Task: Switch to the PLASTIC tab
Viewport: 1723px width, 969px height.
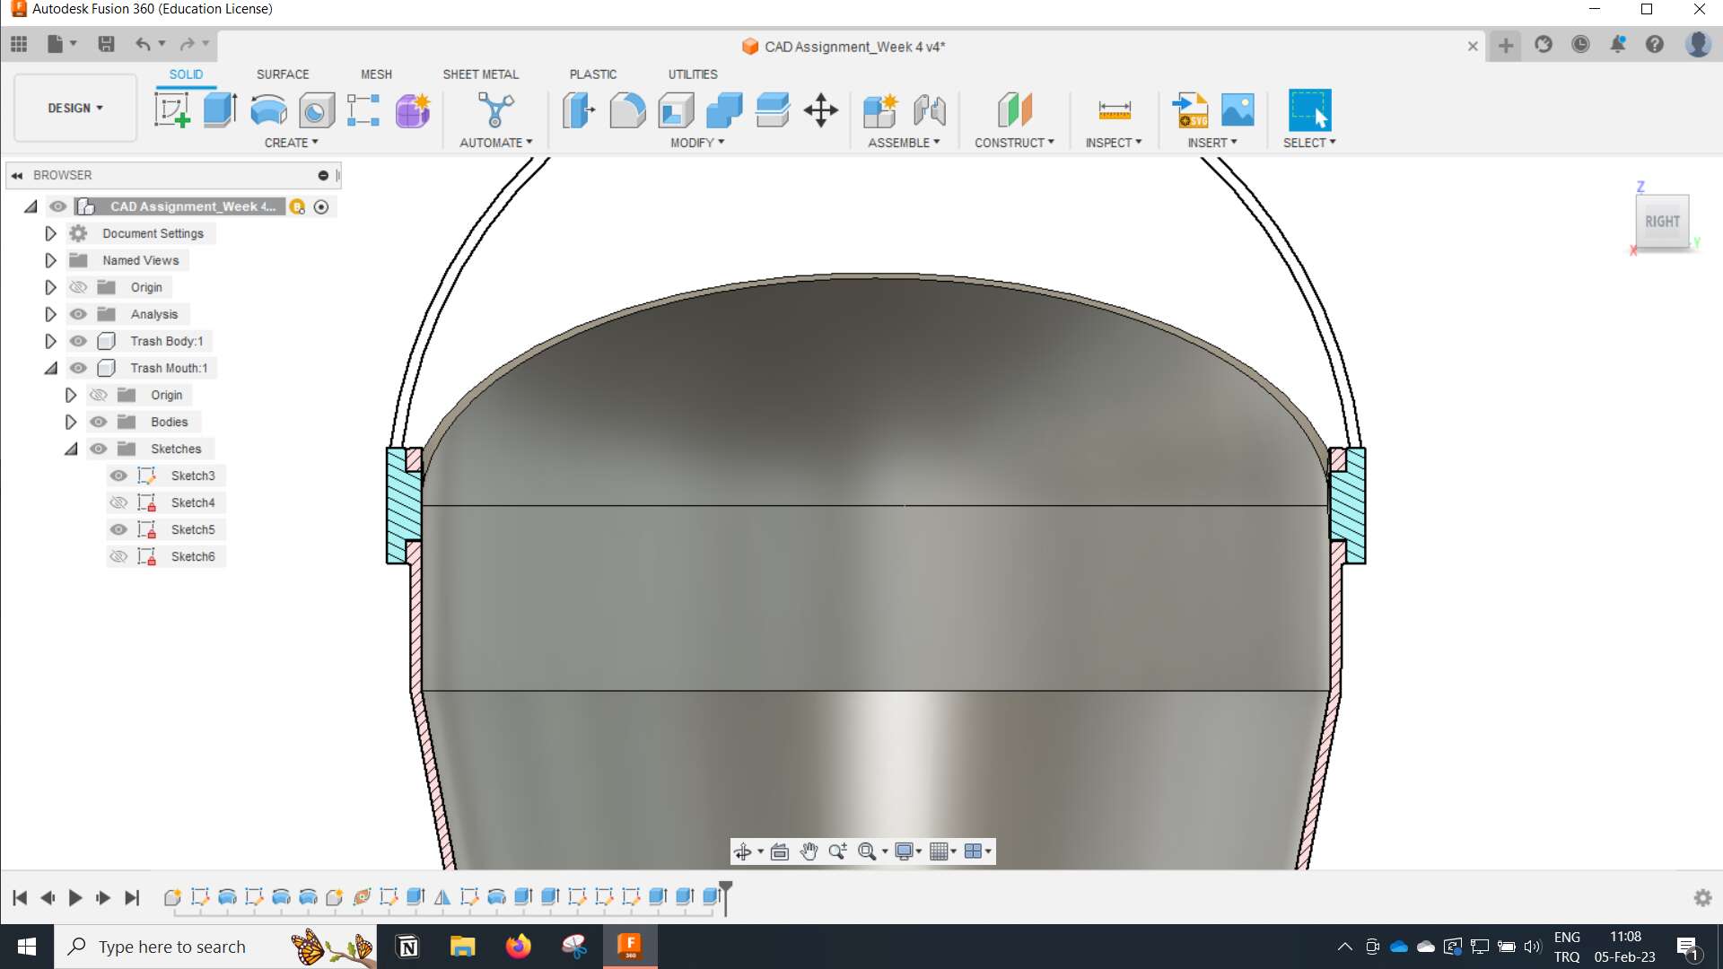Action: pos(592,74)
